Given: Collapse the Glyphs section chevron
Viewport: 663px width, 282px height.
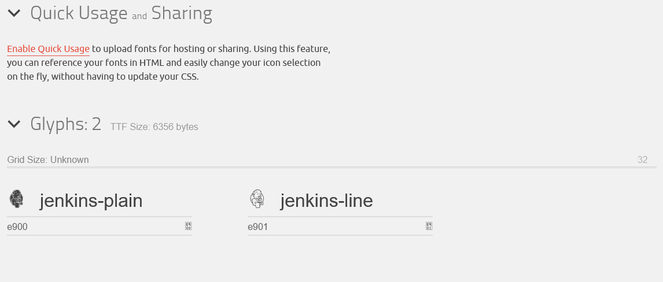Looking at the screenshot, I should [14, 124].
